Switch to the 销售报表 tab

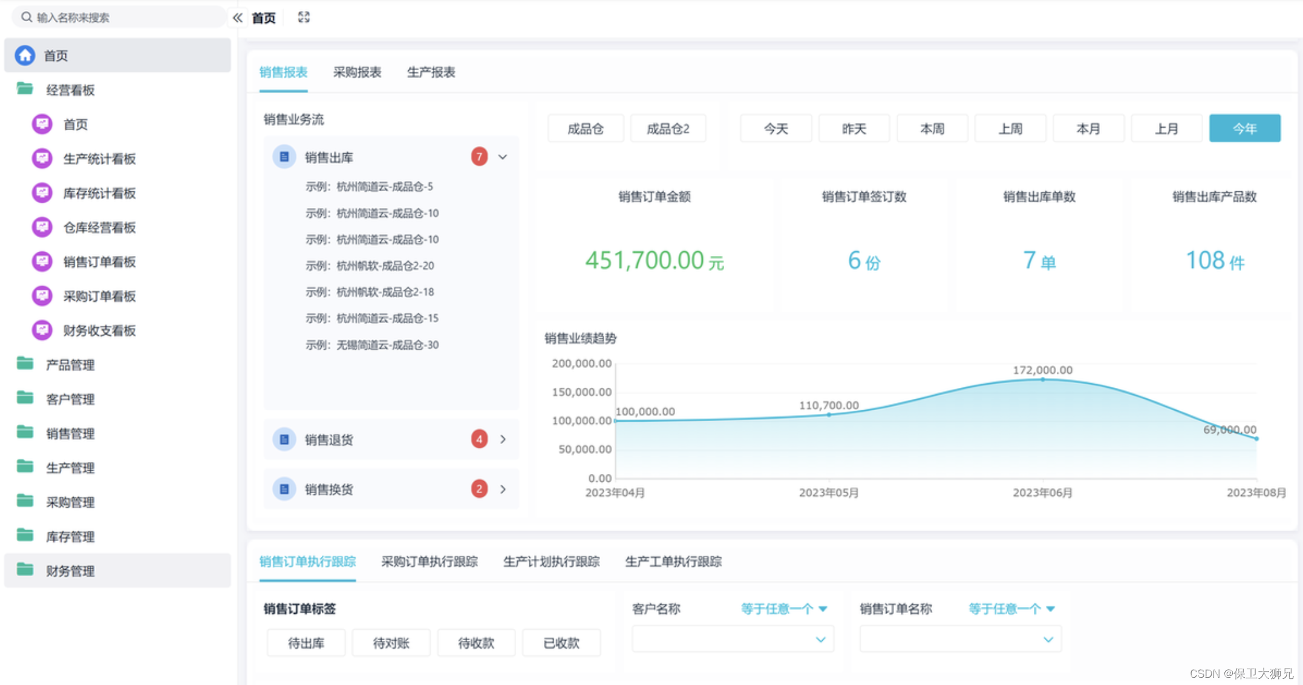click(x=283, y=72)
